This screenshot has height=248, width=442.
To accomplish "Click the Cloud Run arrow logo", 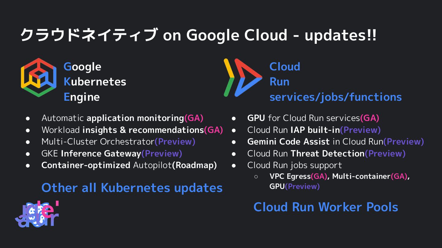I will tap(243, 77).
